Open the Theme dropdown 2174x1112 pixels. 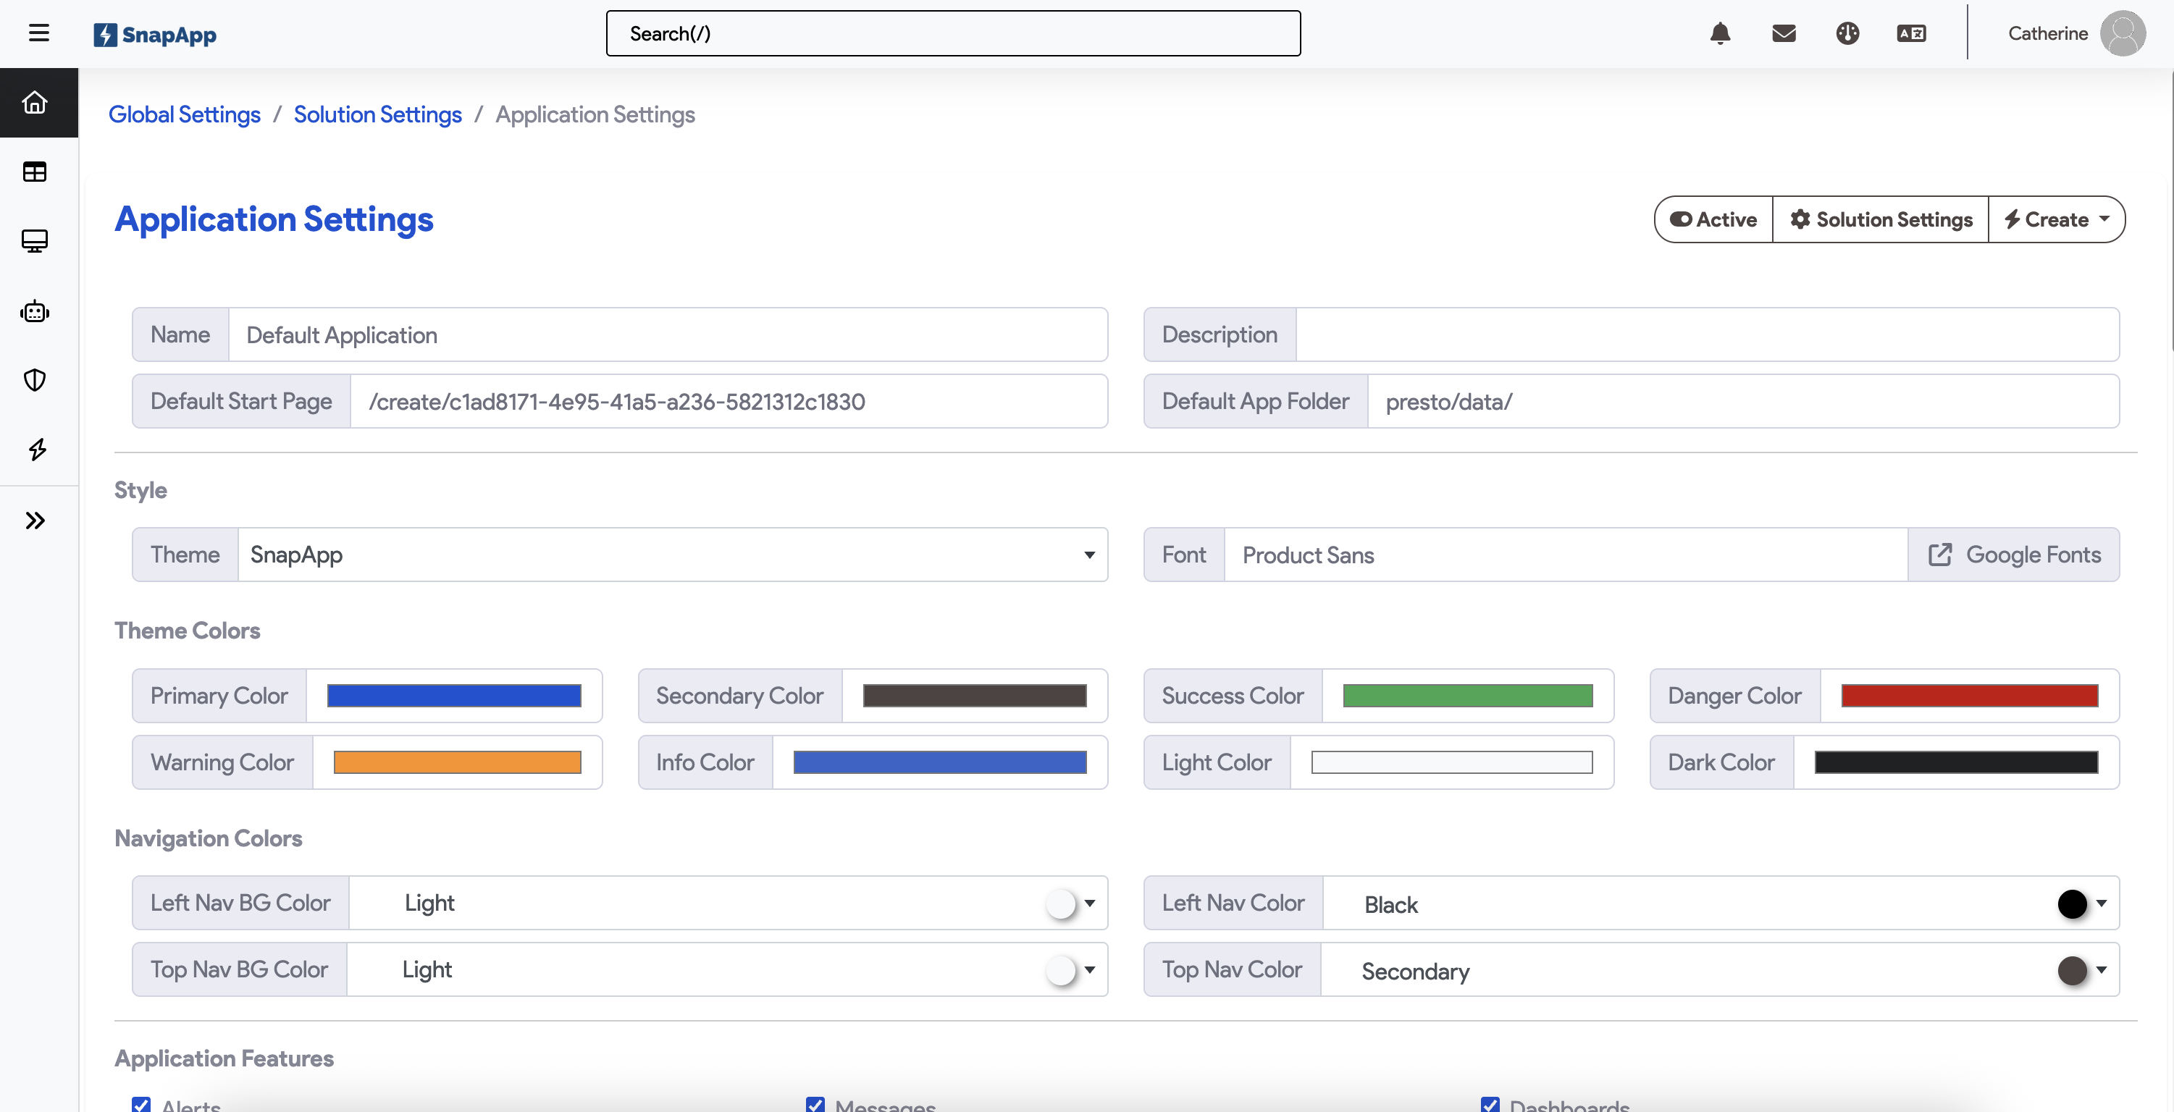click(x=672, y=555)
